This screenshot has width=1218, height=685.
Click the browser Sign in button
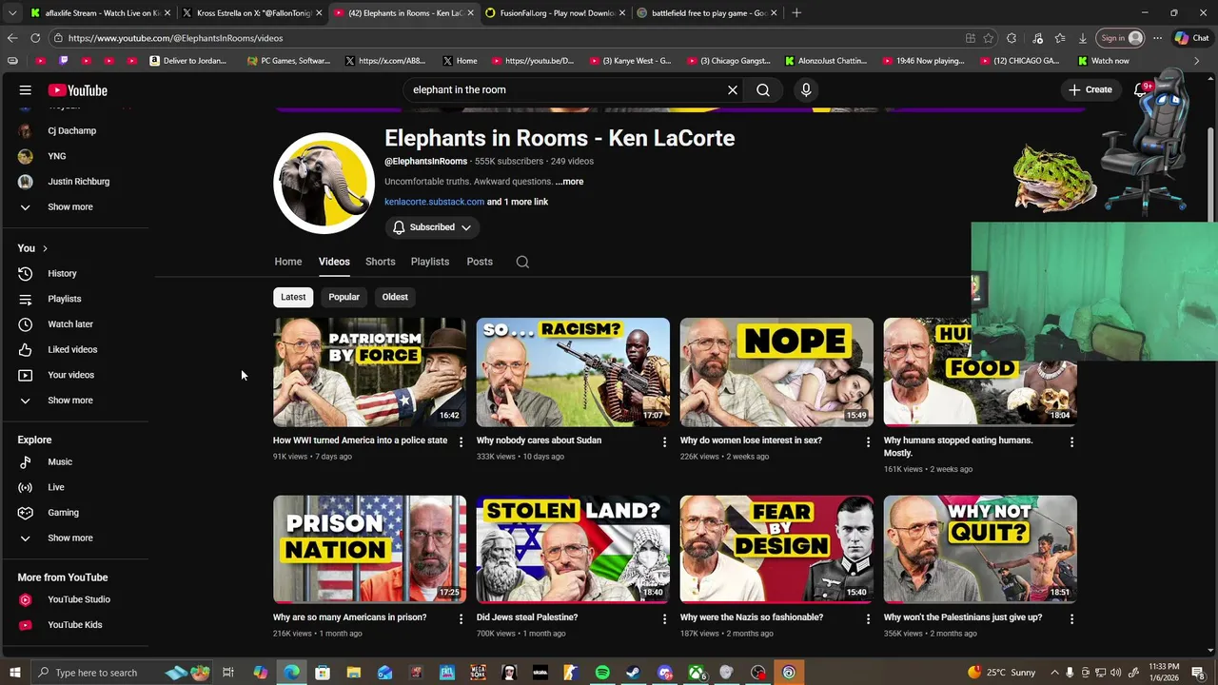click(x=1121, y=38)
